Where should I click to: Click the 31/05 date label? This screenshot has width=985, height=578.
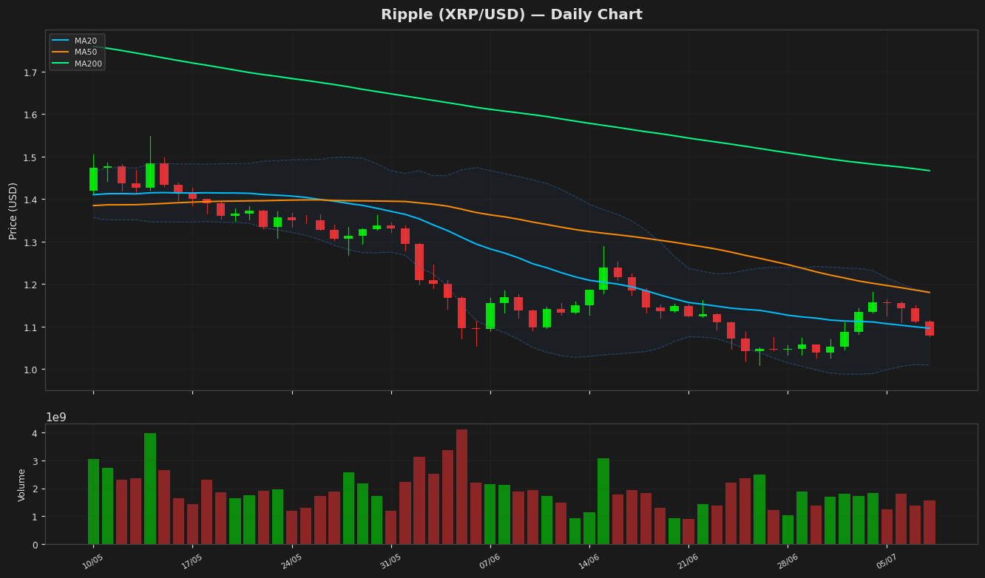point(390,562)
